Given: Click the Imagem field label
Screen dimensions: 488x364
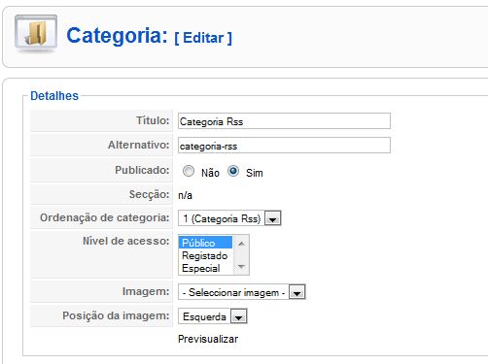Looking at the screenshot, I should [146, 291].
